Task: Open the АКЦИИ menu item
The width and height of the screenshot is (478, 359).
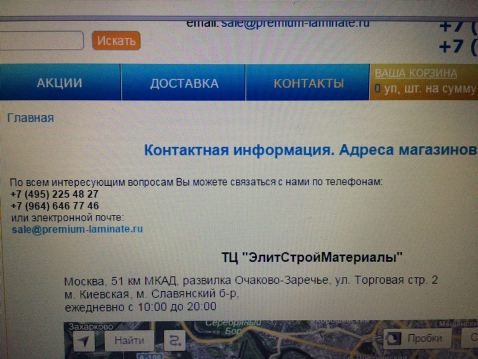Action: coord(60,83)
